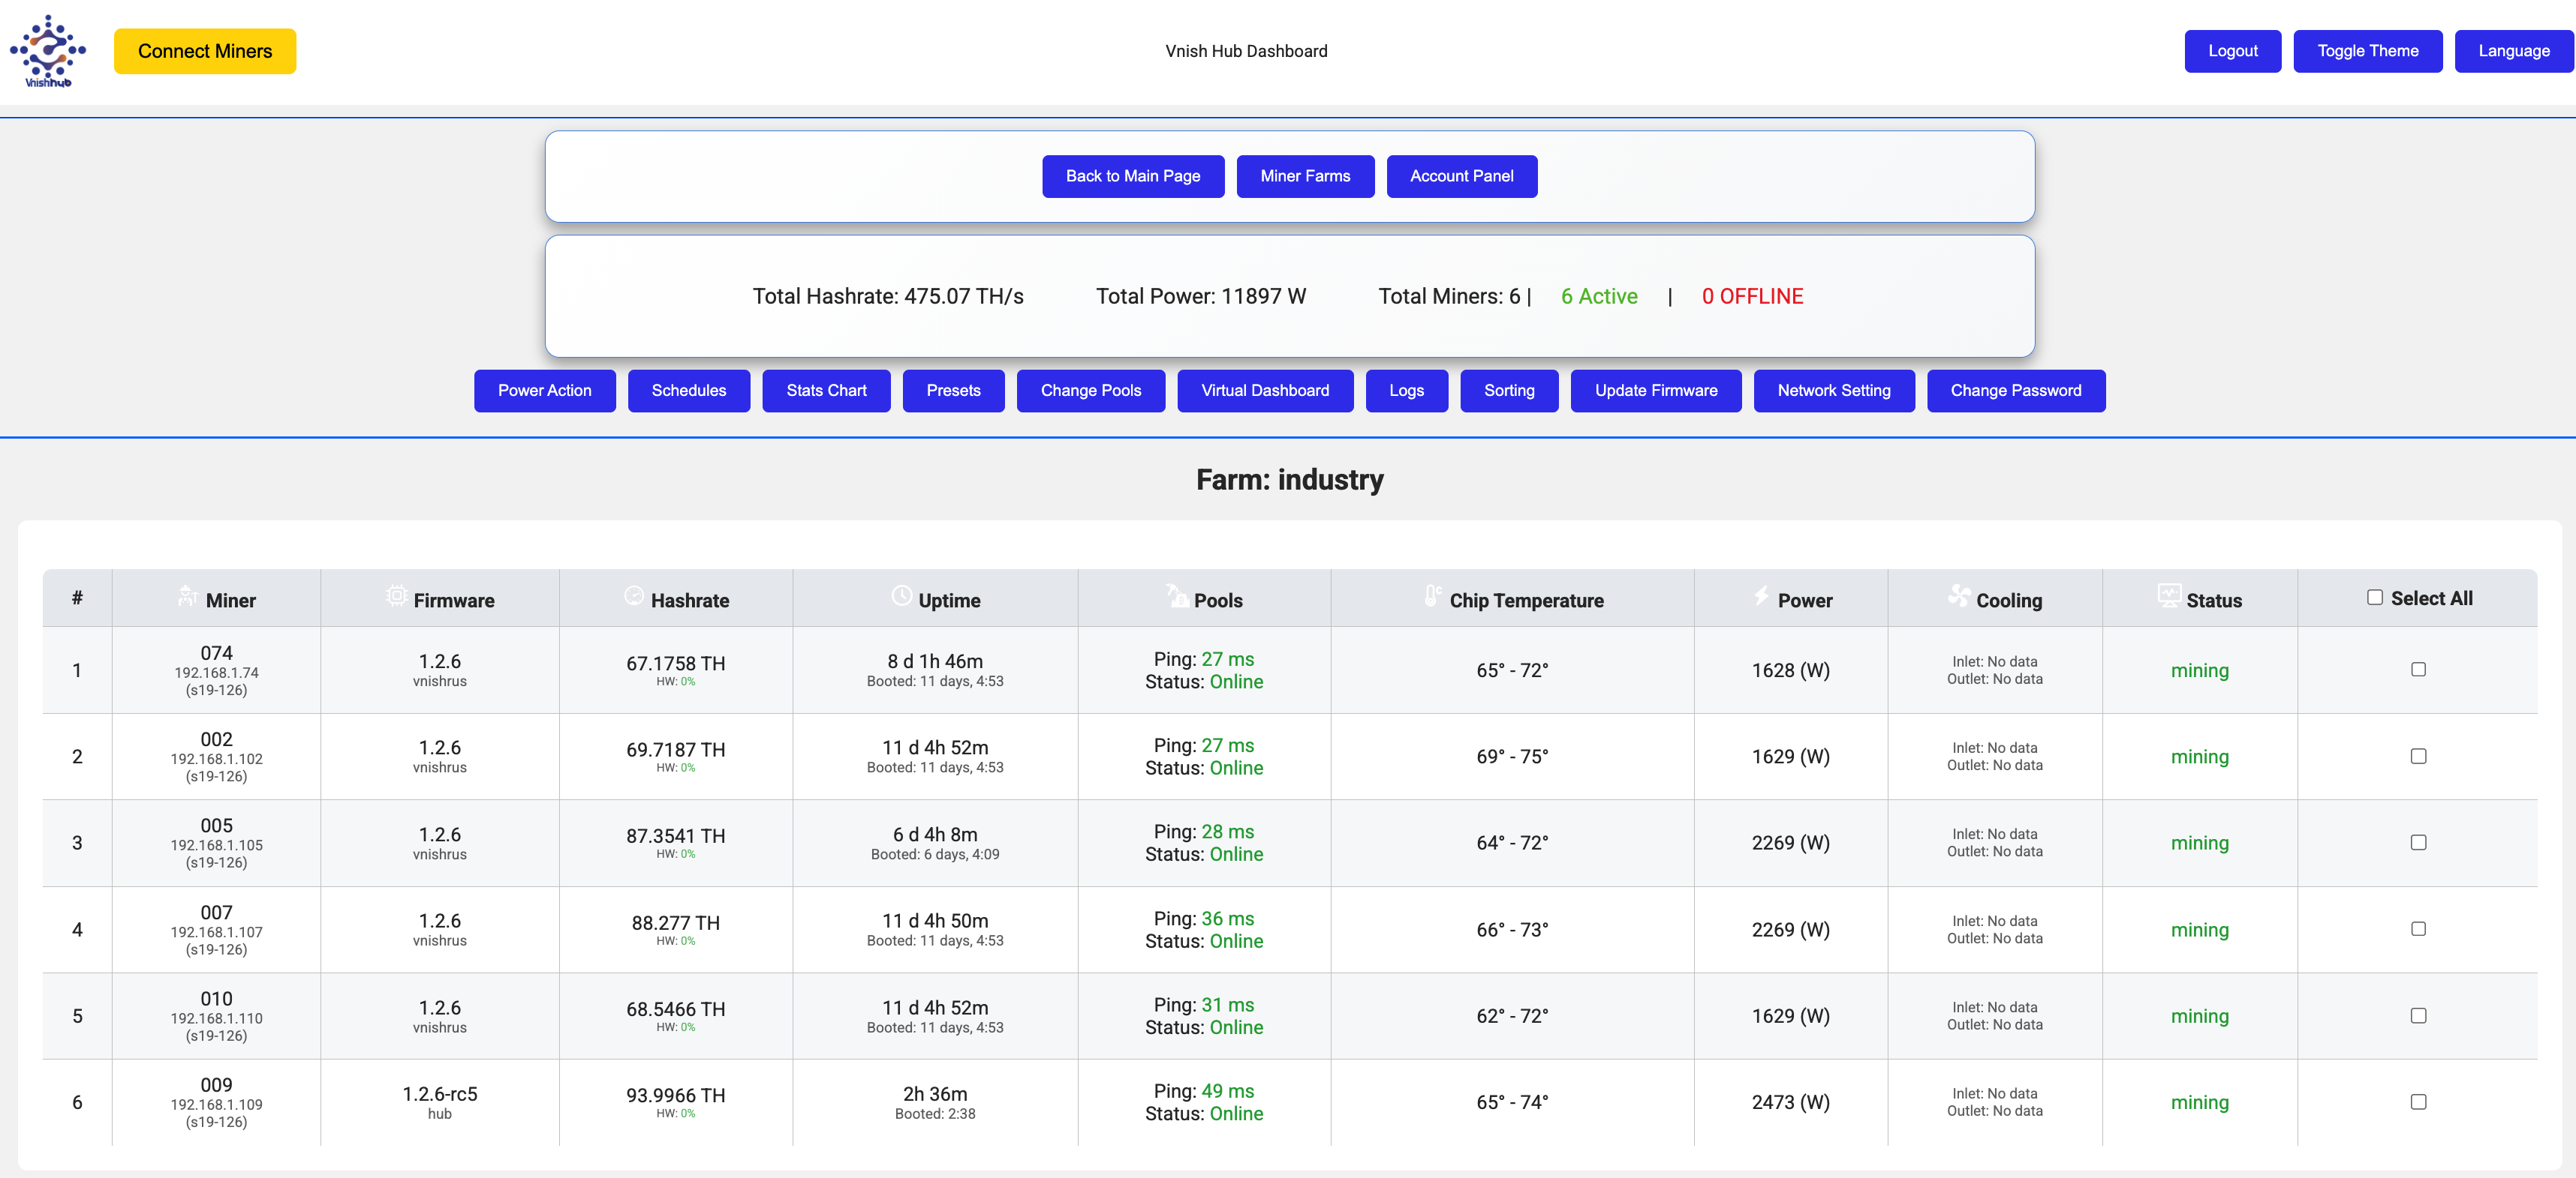Click the Vnish Hub Dashboard title
Screen dimensions: 2576x1178
pyautogui.click(x=1246, y=51)
